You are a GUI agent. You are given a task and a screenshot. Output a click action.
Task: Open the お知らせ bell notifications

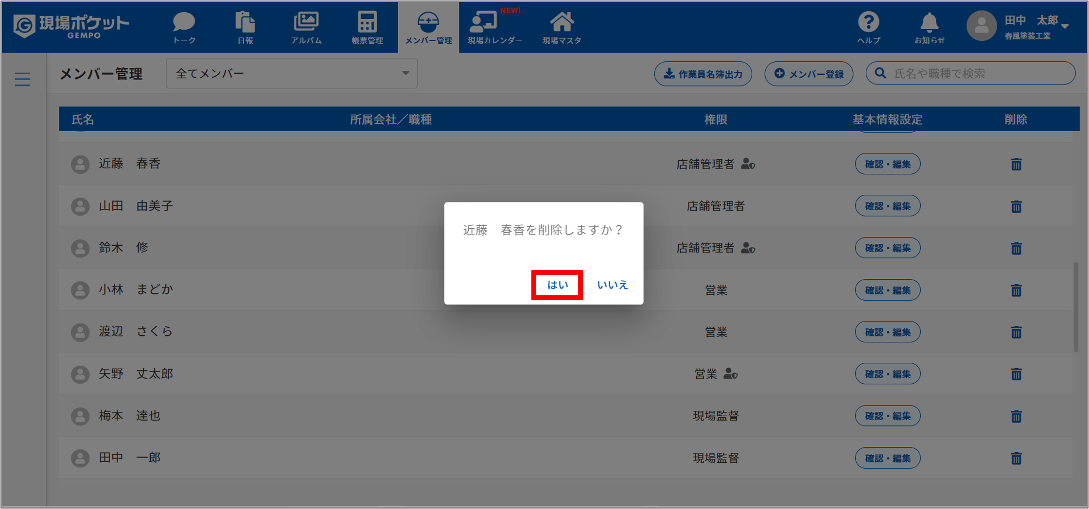[929, 28]
